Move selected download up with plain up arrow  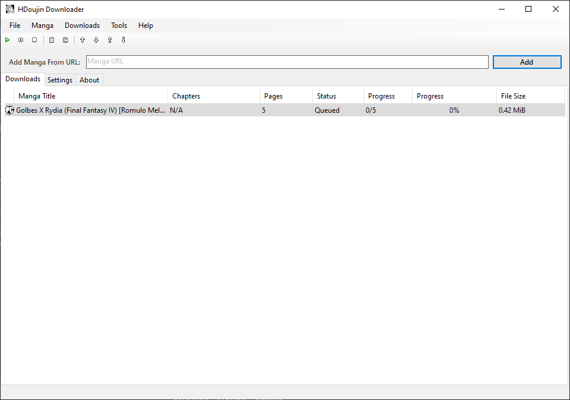[83, 40]
